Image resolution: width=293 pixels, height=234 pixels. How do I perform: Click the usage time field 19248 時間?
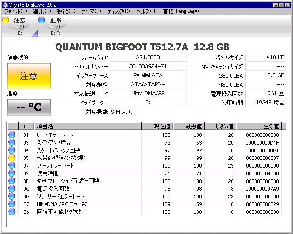[265, 103]
